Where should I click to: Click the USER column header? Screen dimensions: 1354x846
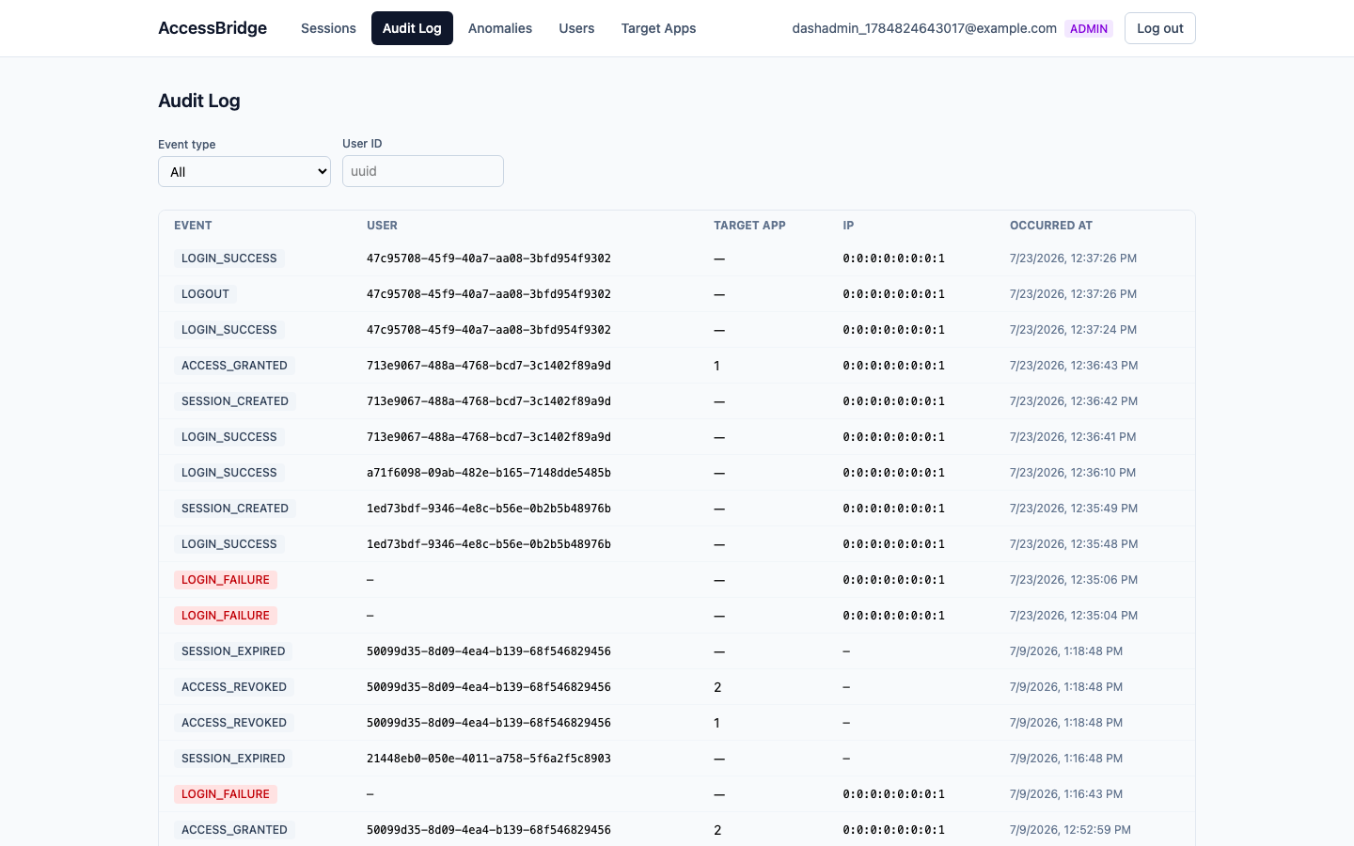pos(382,226)
